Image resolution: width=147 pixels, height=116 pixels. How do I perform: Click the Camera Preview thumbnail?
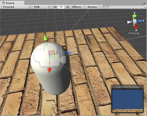tap(128, 101)
